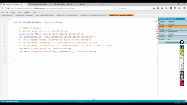This screenshot has width=187, height=105.
Task: Select the marker pen annotation tool
Action: pyautogui.click(x=182, y=55)
